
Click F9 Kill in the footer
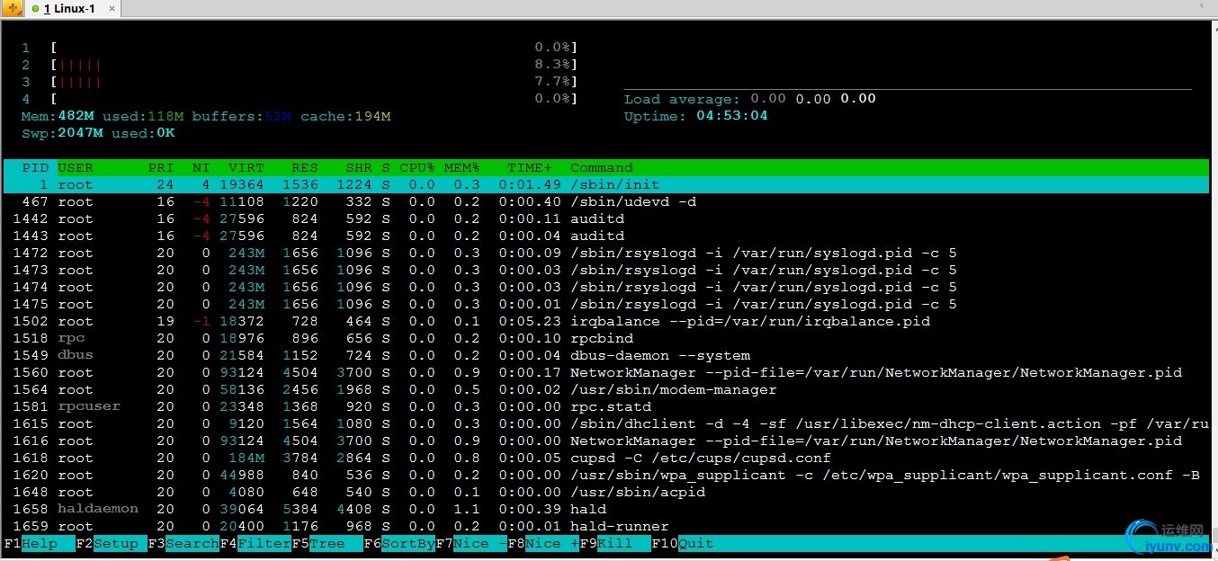click(615, 543)
